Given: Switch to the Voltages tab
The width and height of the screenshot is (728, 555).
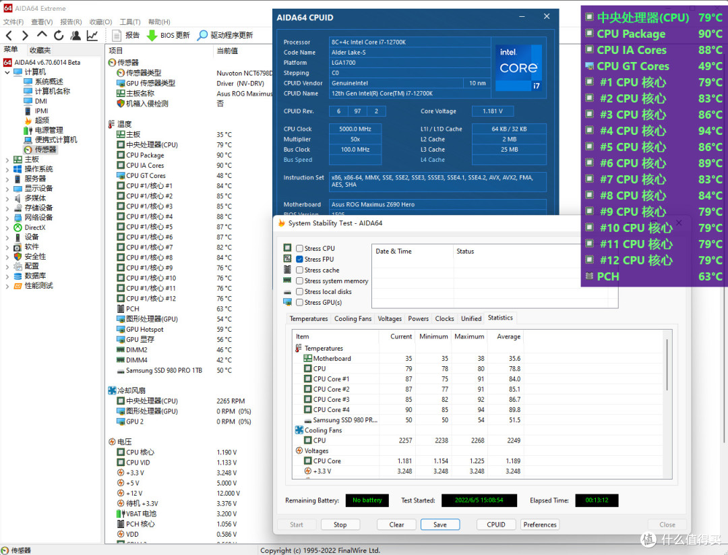Looking at the screenshot, I should click(390, 318).
